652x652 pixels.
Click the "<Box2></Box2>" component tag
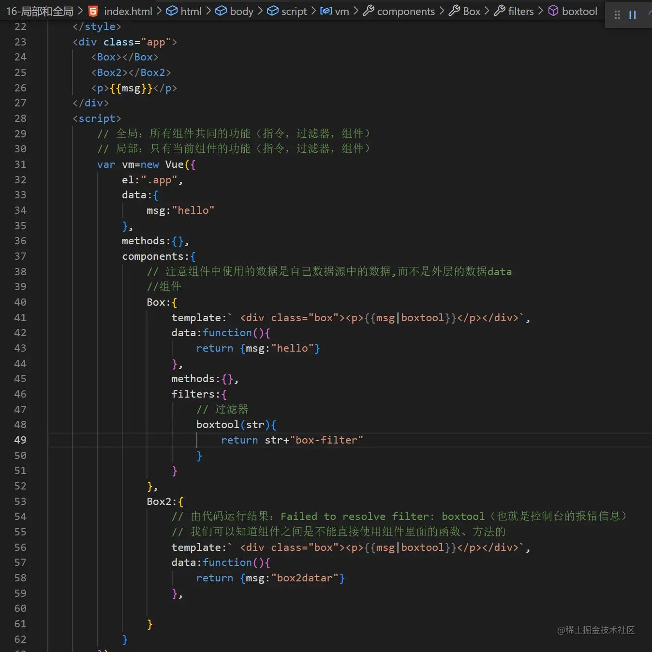[131, 73]
